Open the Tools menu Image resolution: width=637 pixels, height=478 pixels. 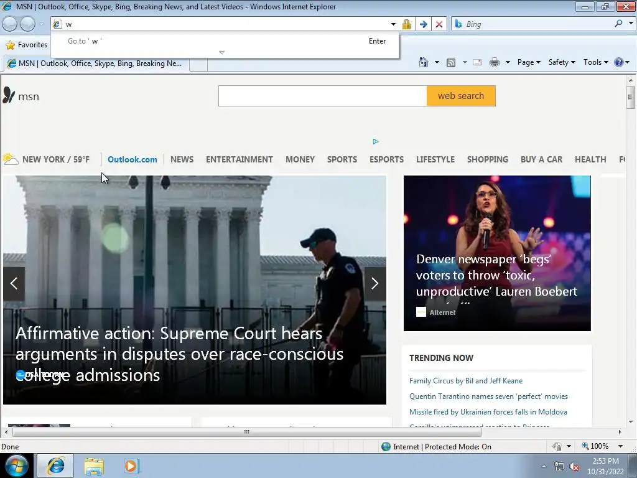(595, 62)
